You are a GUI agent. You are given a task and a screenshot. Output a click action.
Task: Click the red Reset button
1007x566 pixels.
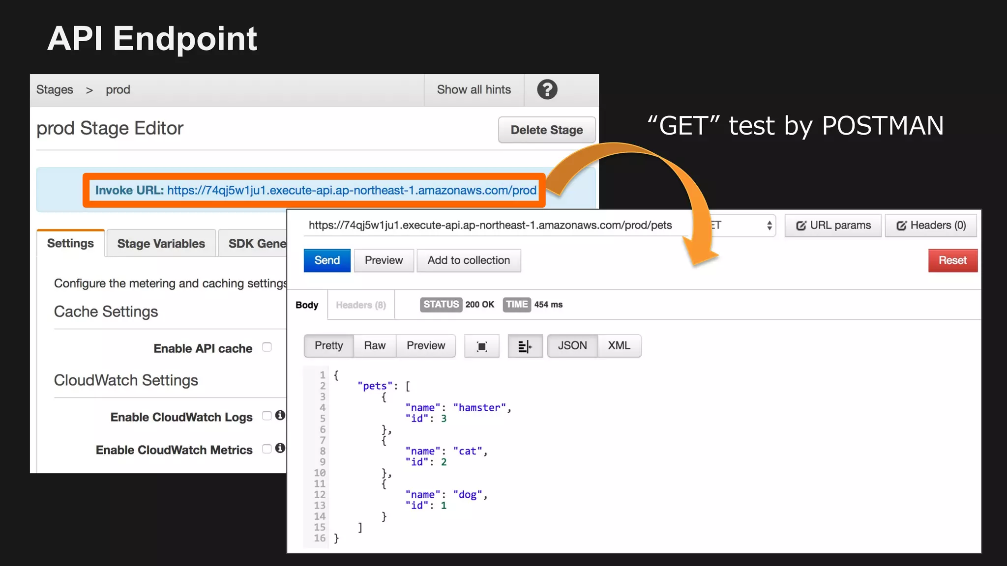point(952,260)
